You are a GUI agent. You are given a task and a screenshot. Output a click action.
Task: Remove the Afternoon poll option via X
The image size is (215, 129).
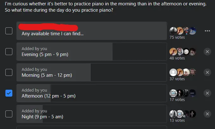click(x=207, y=93)
